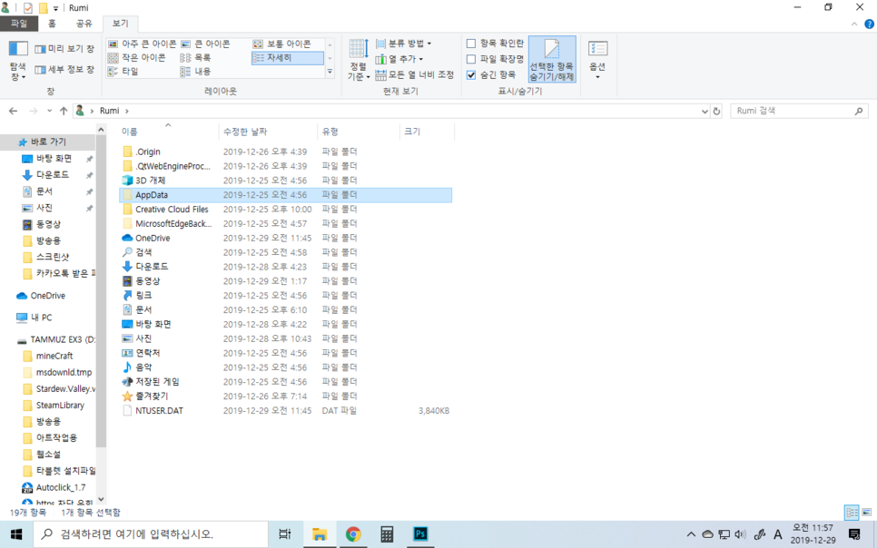This screenshot has width=877, height=548.
Task: Select the 음악 (Music) folder icon
Action: click(127, 367)
